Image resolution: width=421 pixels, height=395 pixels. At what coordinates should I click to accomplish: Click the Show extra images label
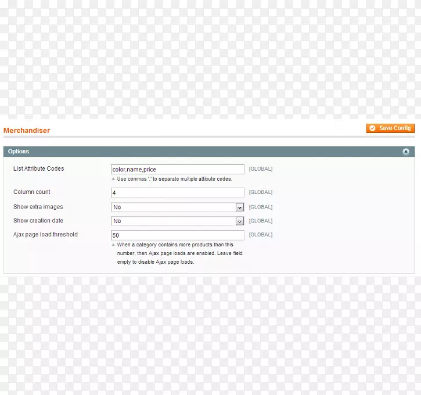pos(38,207)
